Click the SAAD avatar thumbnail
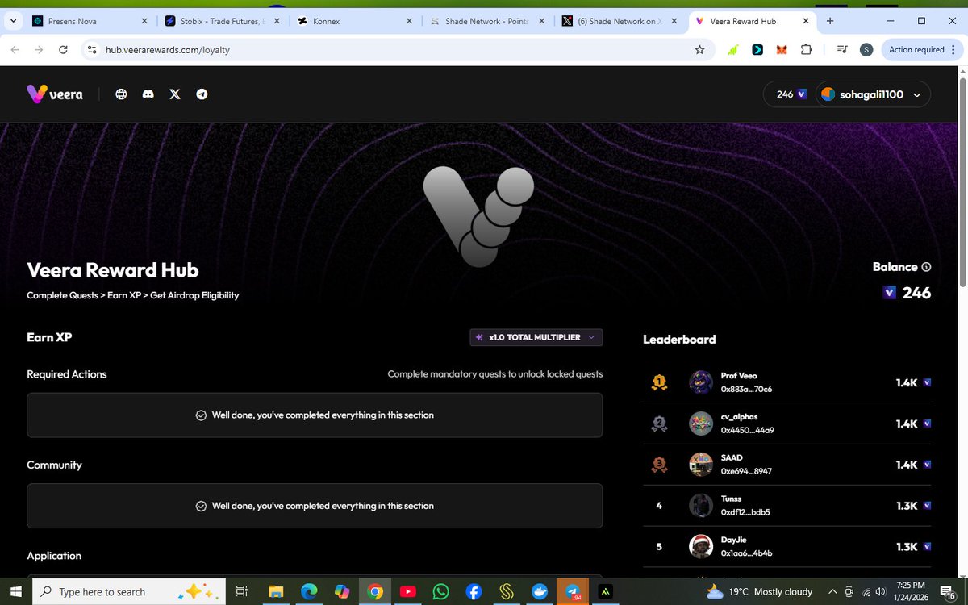The height and width of the screenshot is (605, 968). tap(701, 465)
